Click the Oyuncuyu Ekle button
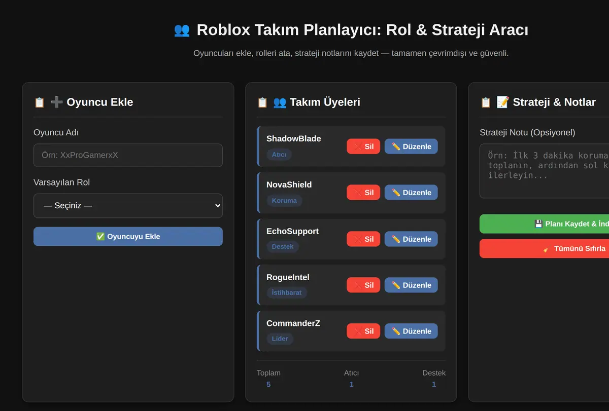609x411 pixels. point(128,236)
